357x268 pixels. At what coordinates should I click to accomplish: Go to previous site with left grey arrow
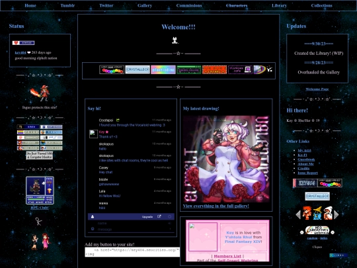(x=298, y=214)
